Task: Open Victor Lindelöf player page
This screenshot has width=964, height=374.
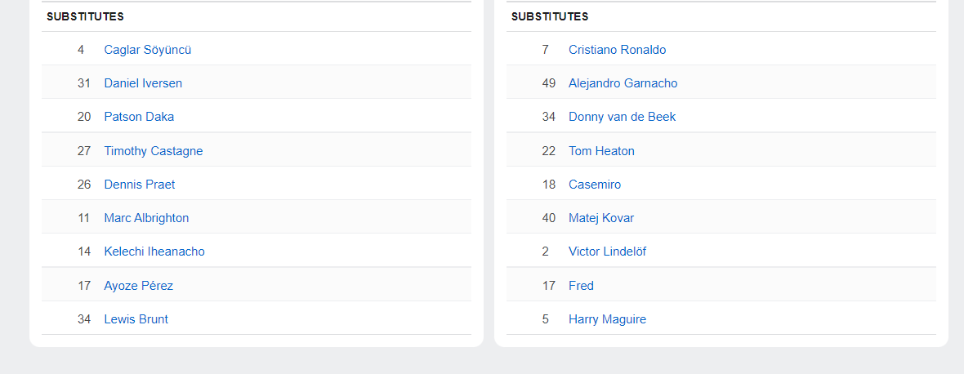Action: (x=608, y=252)
